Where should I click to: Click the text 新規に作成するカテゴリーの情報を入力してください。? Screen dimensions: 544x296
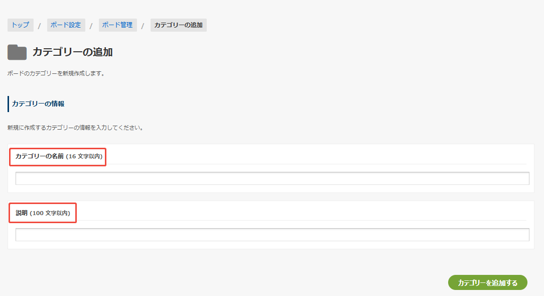click(76, 128)
